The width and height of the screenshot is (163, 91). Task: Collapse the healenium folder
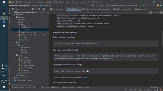15,17
